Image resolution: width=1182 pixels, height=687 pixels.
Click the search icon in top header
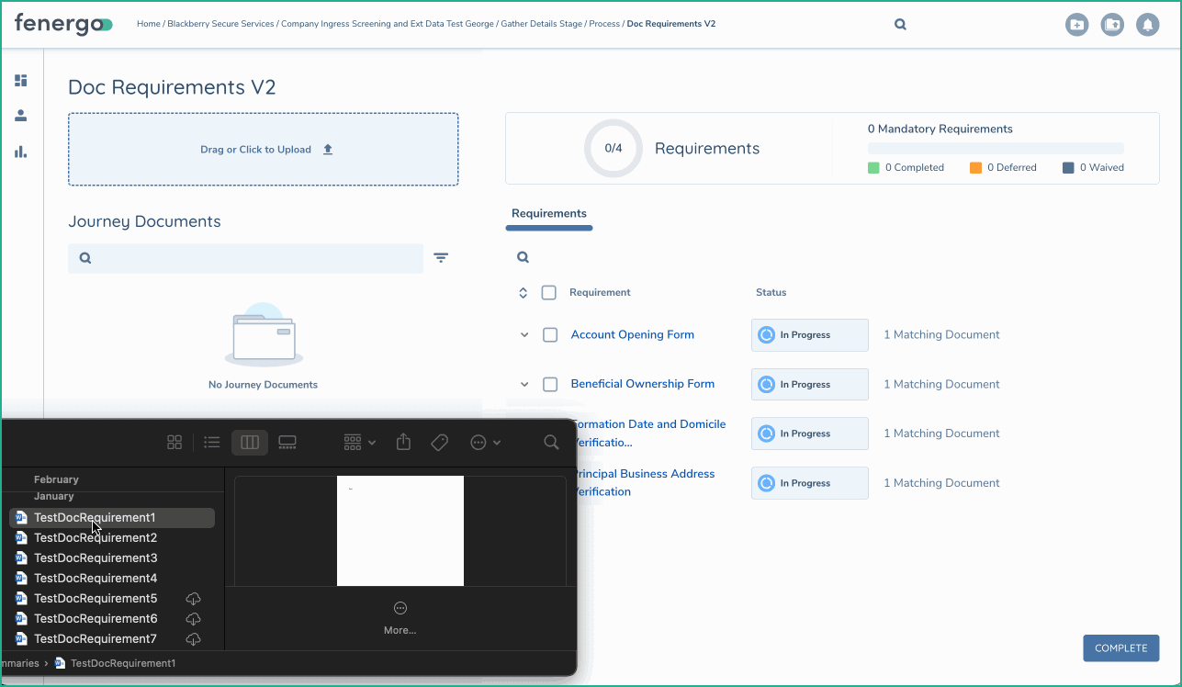[900, 25]
